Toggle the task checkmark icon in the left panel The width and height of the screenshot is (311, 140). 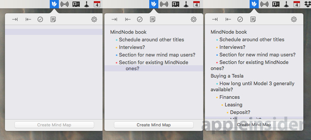40,19
